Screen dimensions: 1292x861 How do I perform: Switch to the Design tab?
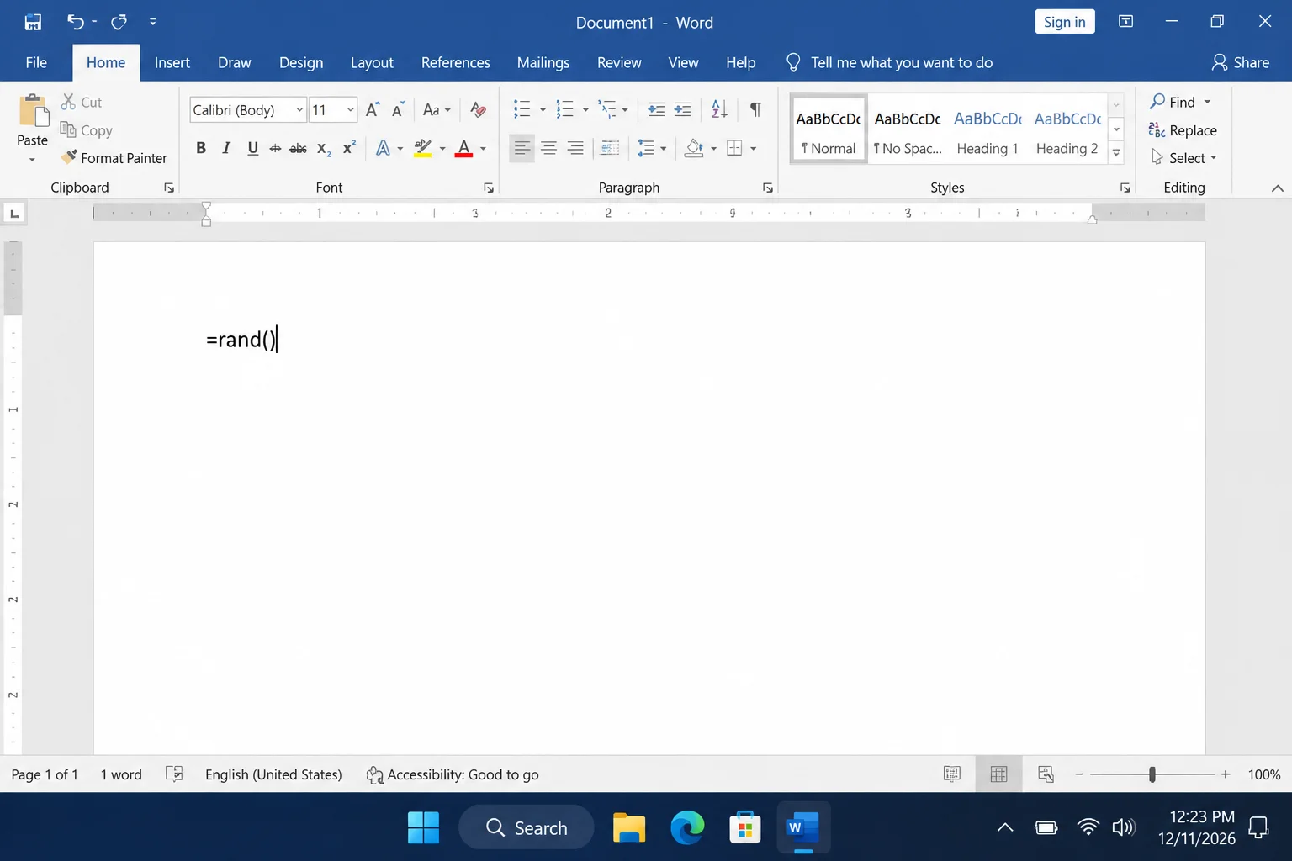301,62
